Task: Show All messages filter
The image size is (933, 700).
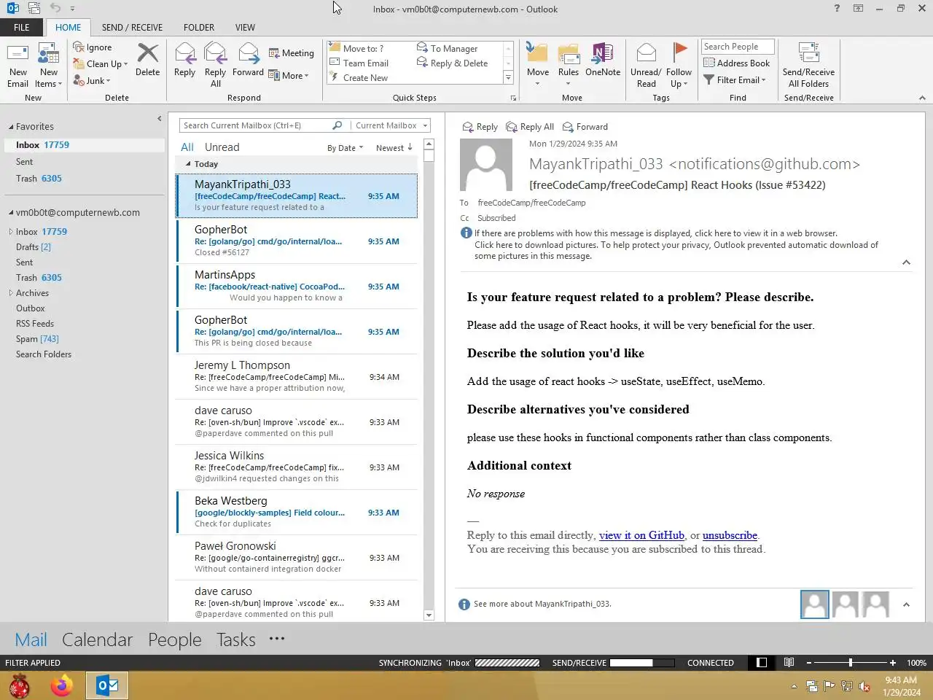Action: click(x=187, y=147)
